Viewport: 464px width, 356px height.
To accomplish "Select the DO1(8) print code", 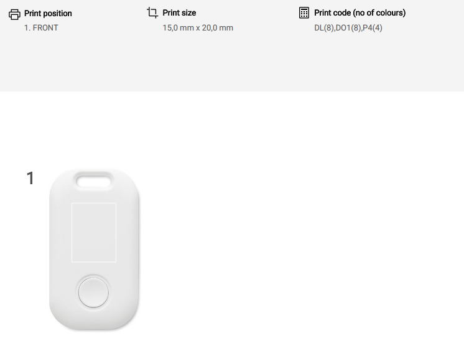I will pos(348,28).
